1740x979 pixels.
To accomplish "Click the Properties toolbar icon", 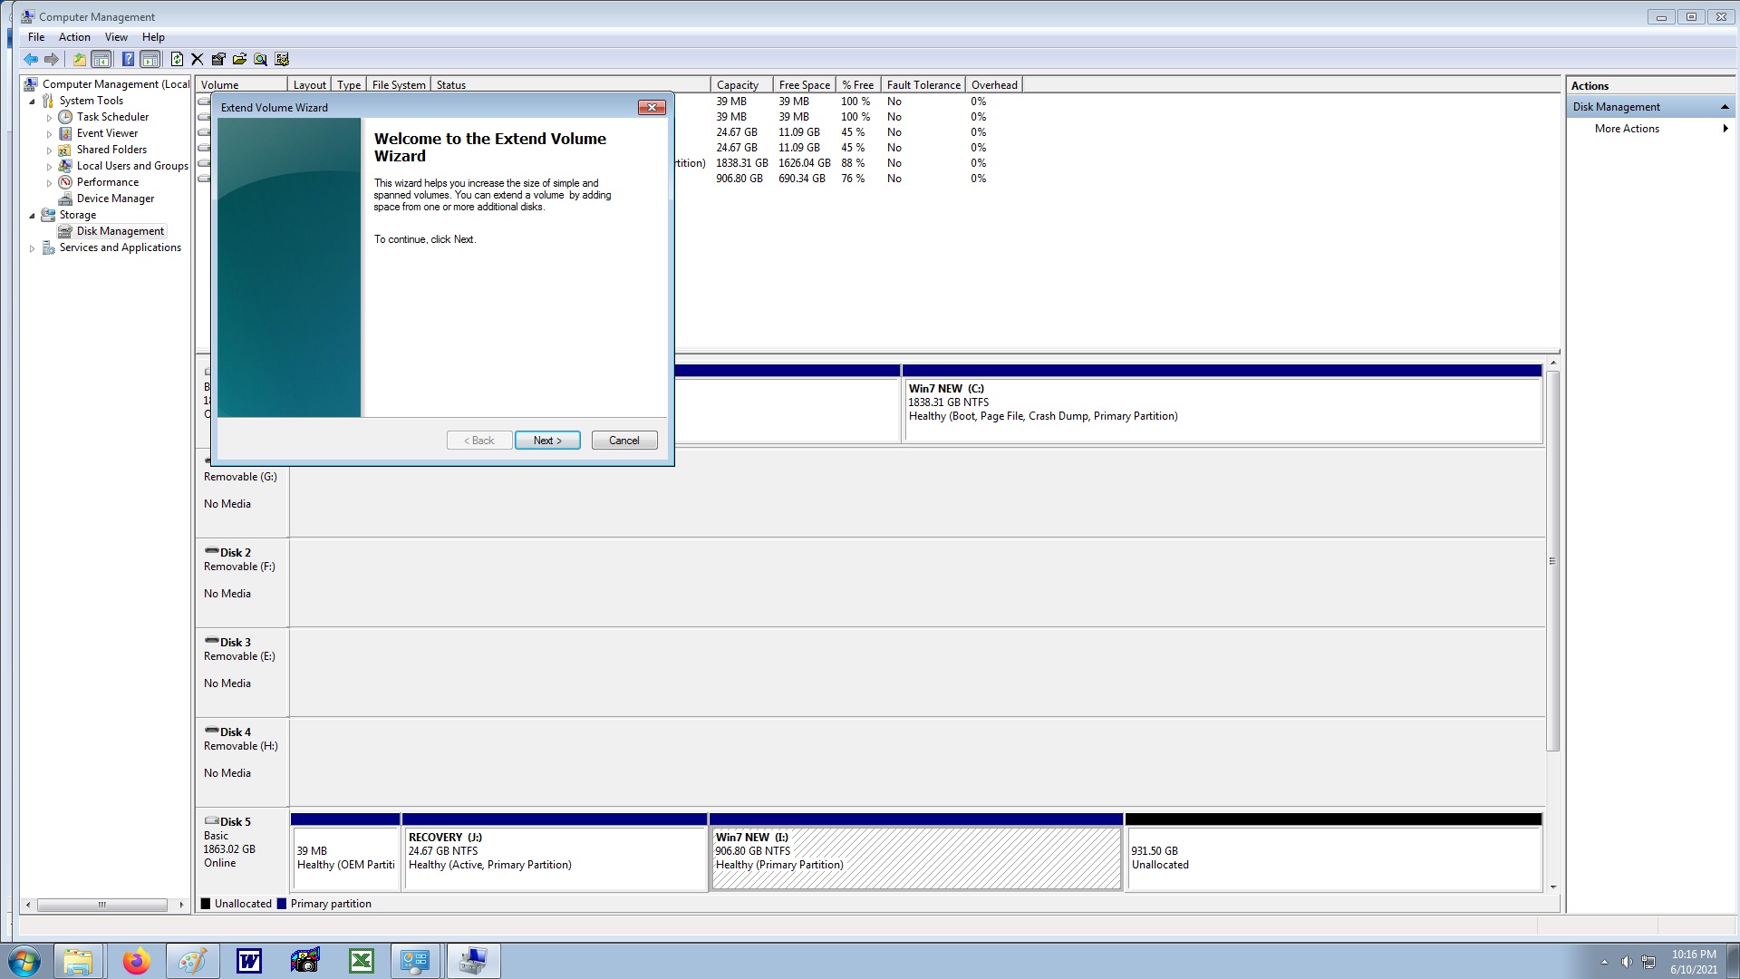I will (218, 60).
